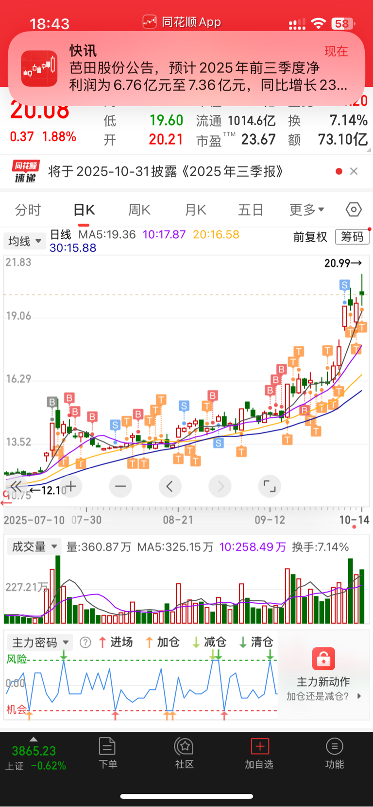
Task: Tap the 同花顺 app icon in notification
Action: (x=39, y=68)
